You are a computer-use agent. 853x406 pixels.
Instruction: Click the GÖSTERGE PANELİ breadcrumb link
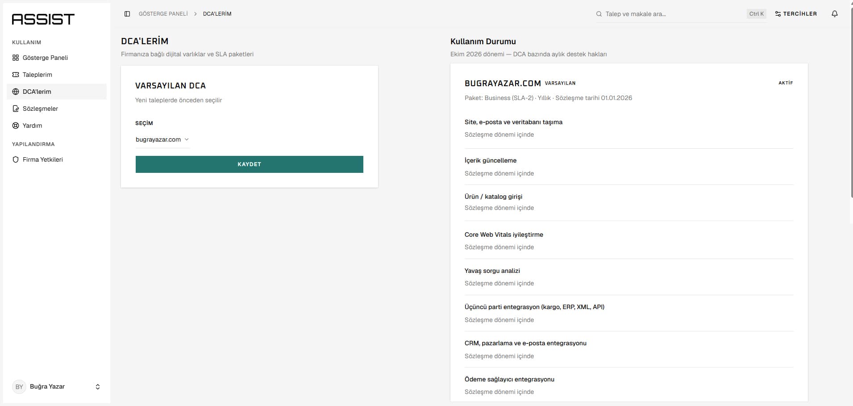pos(163,14)
